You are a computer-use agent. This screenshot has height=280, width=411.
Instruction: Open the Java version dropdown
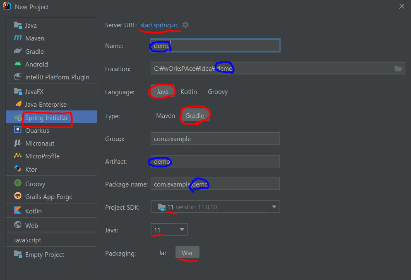[169, 230]
